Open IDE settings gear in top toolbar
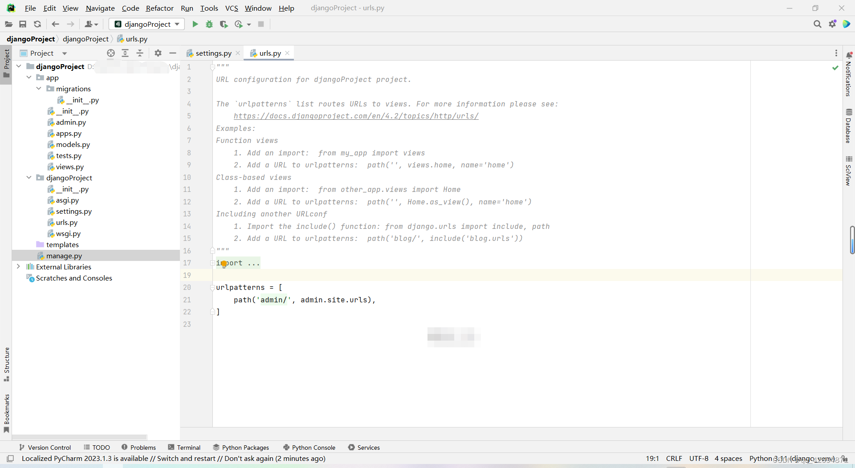The width and height of the screenshot is (855, 468). click(832, 24)
